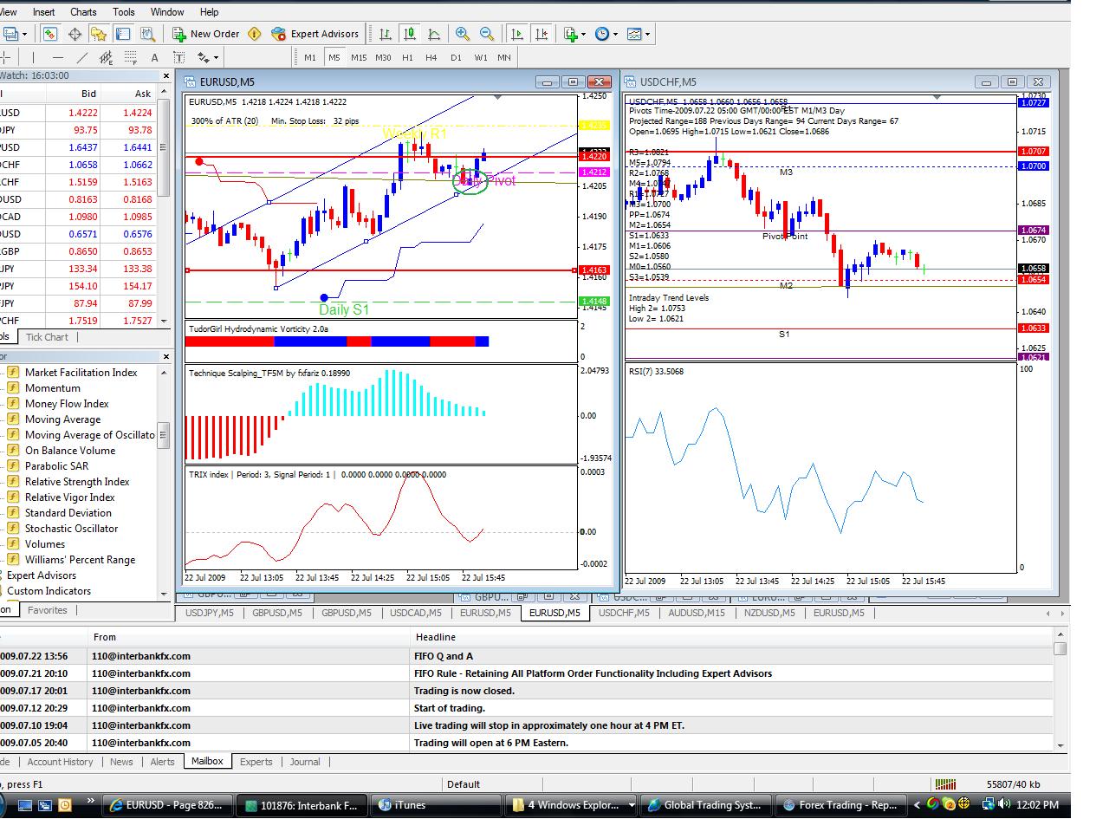Zoom in on the chart
Screen dimensions: 1109x832
pyautogui.click(x=463, y=34)
